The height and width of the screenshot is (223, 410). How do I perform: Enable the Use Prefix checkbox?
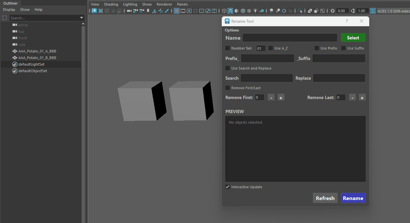click(317, 48)
